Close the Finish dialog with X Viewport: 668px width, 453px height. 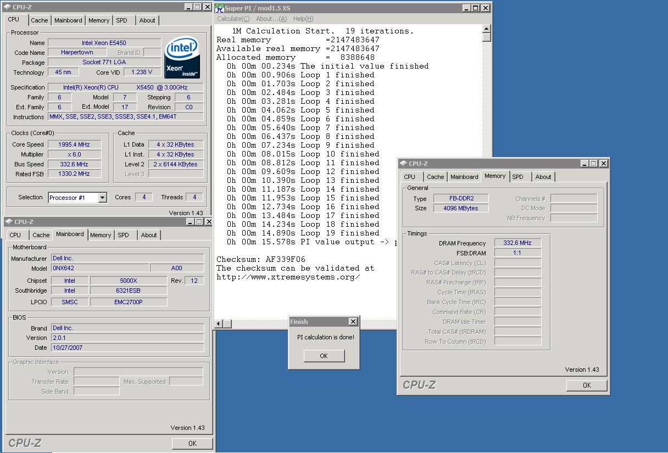point(353,322)
